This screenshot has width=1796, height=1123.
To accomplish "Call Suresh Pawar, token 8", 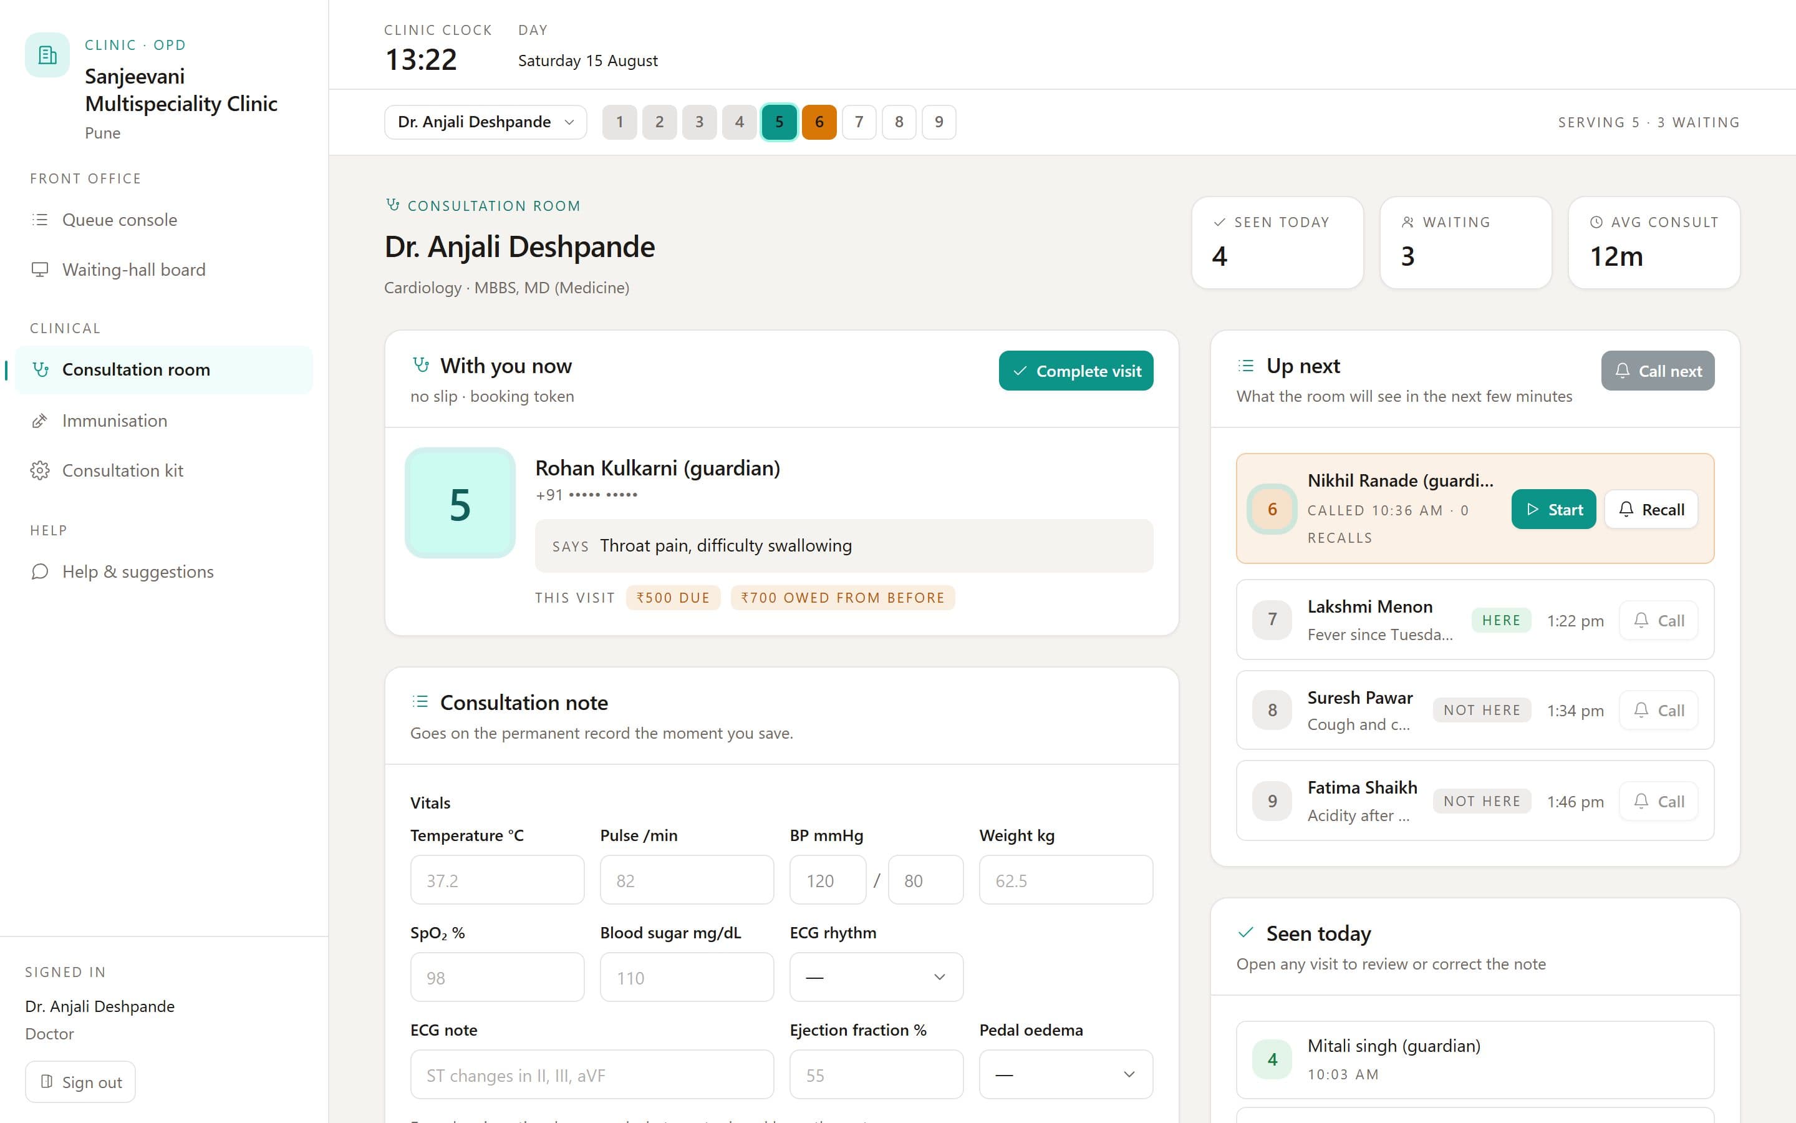I will click(x=1659, y=710).
